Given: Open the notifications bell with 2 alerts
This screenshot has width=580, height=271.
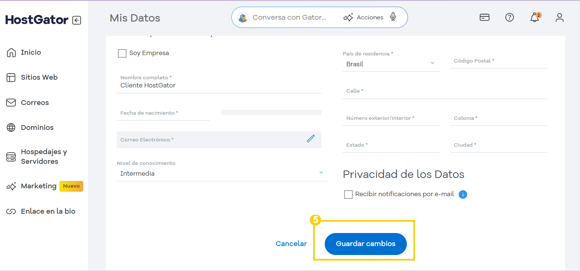Looking at the screenshot, I should (535, 17).
